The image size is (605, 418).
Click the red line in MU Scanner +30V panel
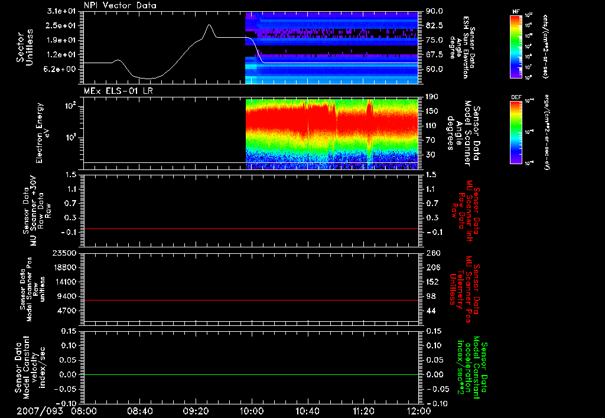pyautogui.click(x=251, y=228)
